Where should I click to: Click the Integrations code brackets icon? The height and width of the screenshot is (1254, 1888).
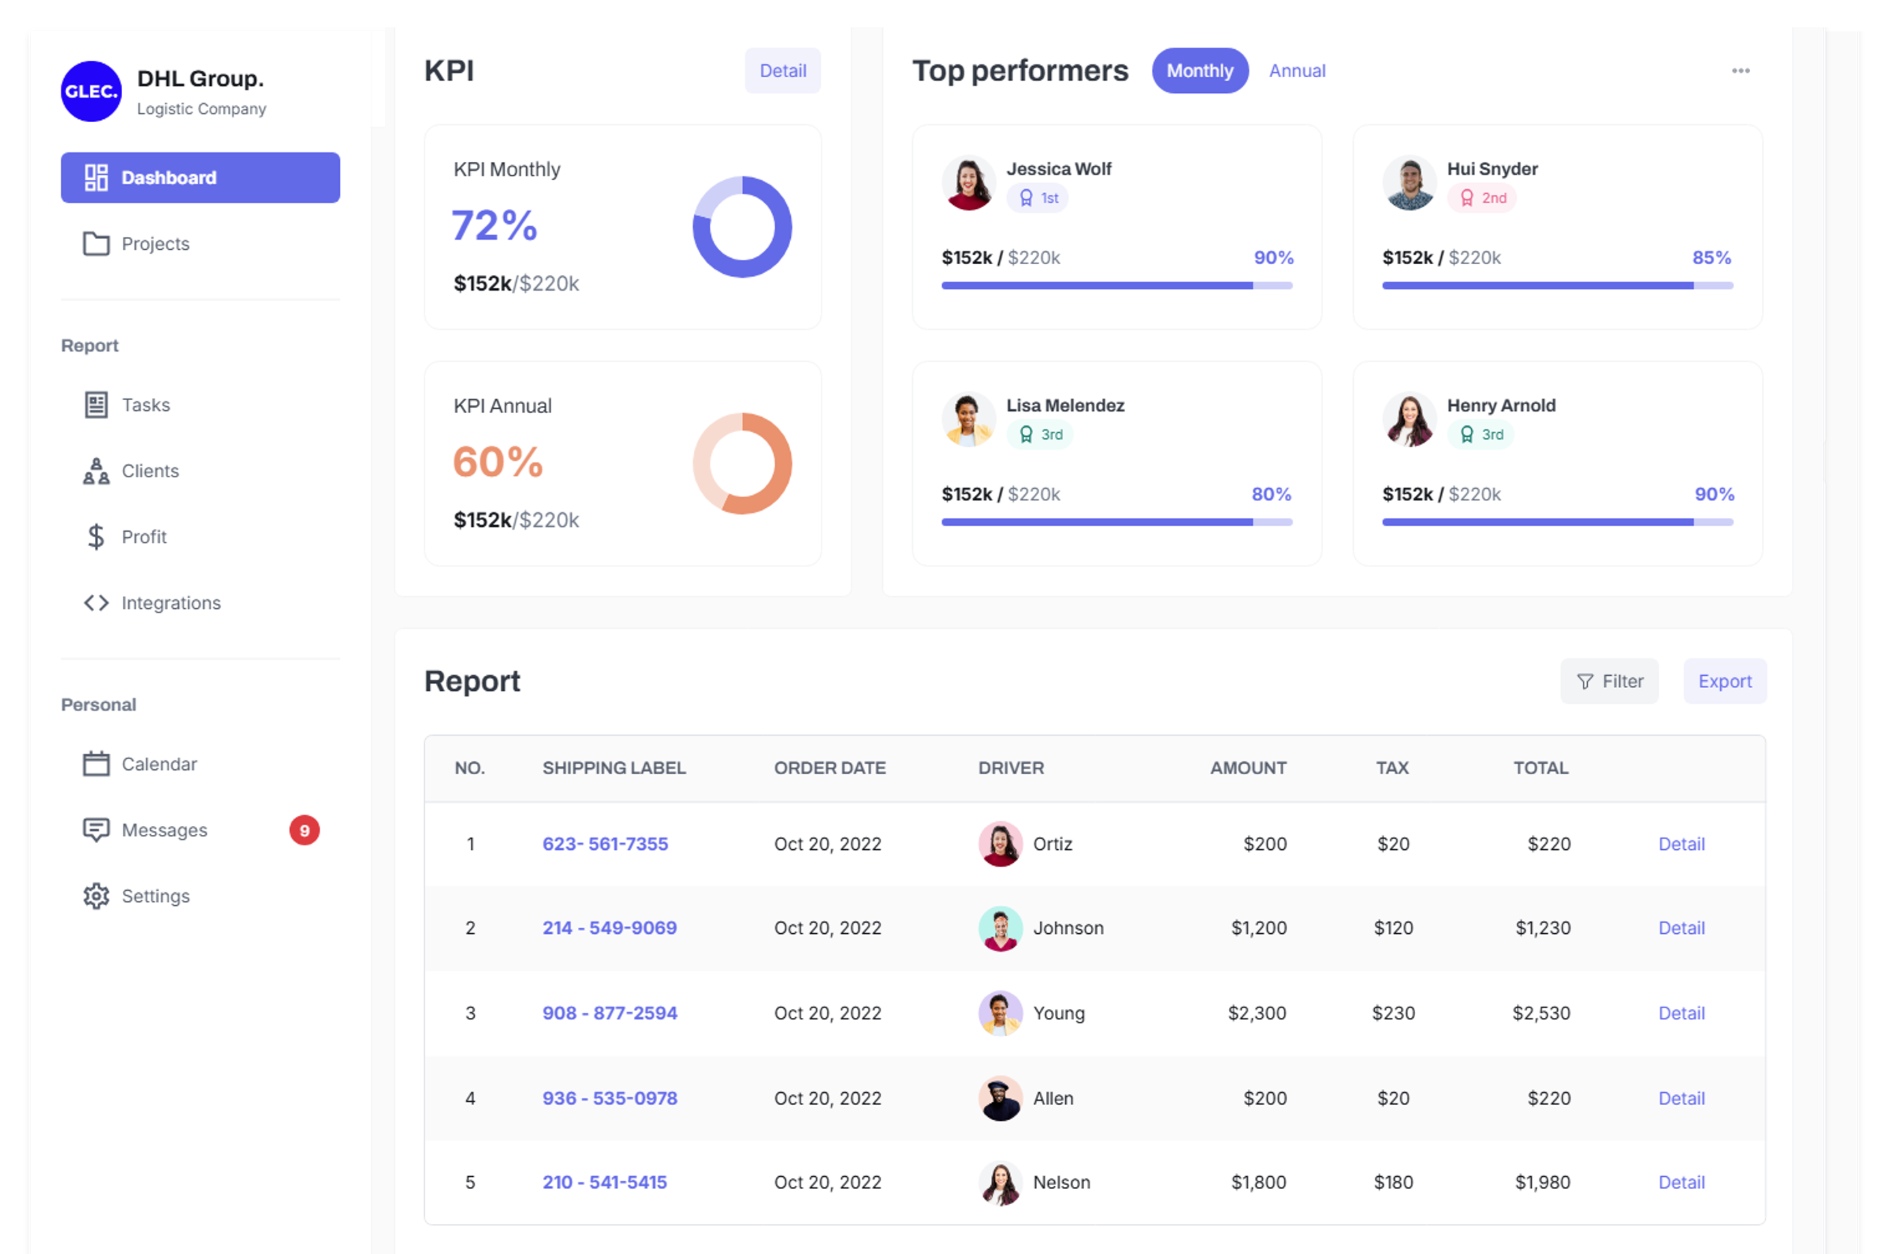(x=96, y=603)
